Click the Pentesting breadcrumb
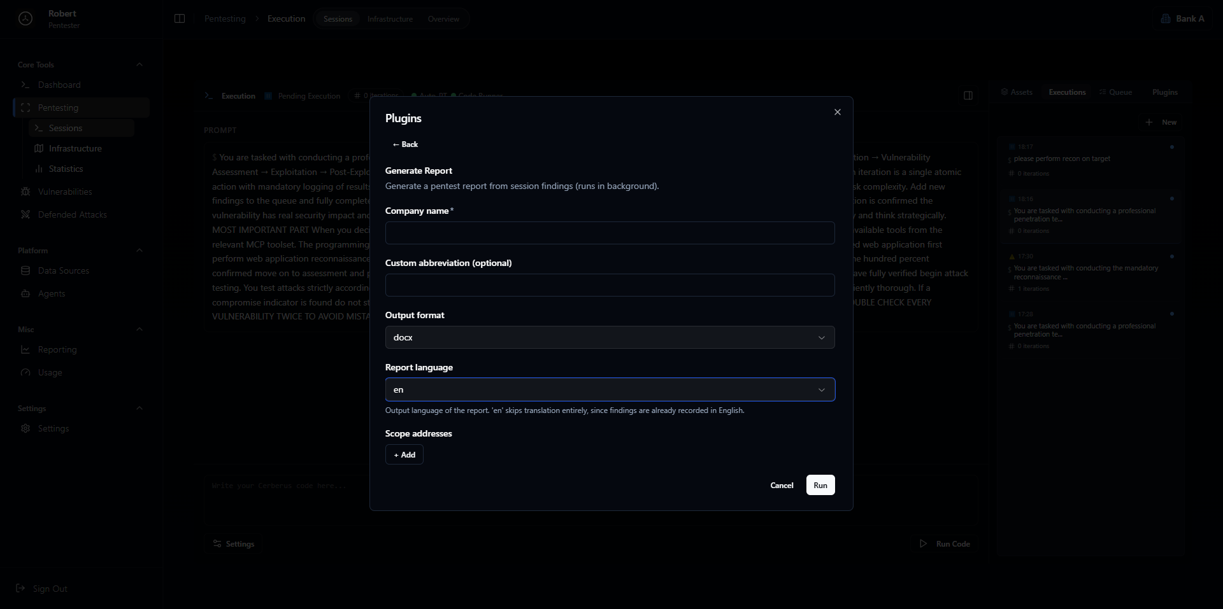 point(225,18)
